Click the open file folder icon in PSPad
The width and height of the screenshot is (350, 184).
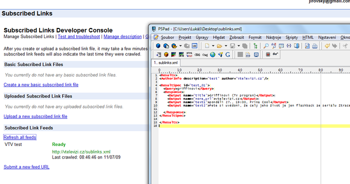click(x=219, y=46)
